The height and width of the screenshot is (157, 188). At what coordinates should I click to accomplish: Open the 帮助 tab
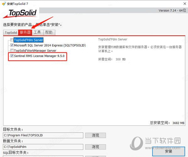pos(49,32)
